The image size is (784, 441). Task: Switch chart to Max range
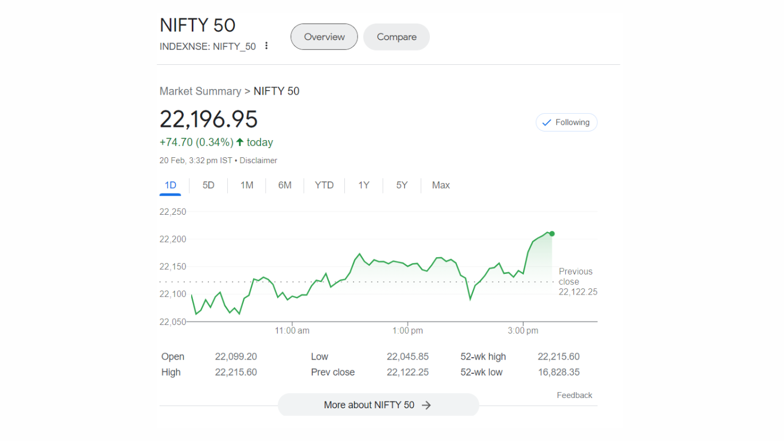(441, 185)
